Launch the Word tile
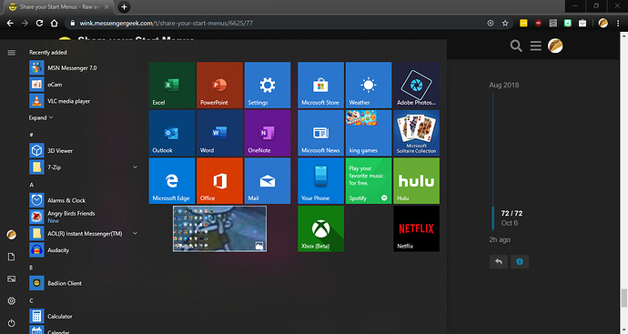This screenshot has height=334, width=628. (219, 133)
